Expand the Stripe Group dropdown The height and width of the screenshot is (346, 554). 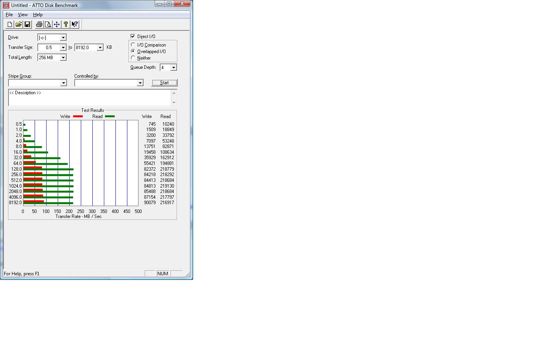(63, 83)
